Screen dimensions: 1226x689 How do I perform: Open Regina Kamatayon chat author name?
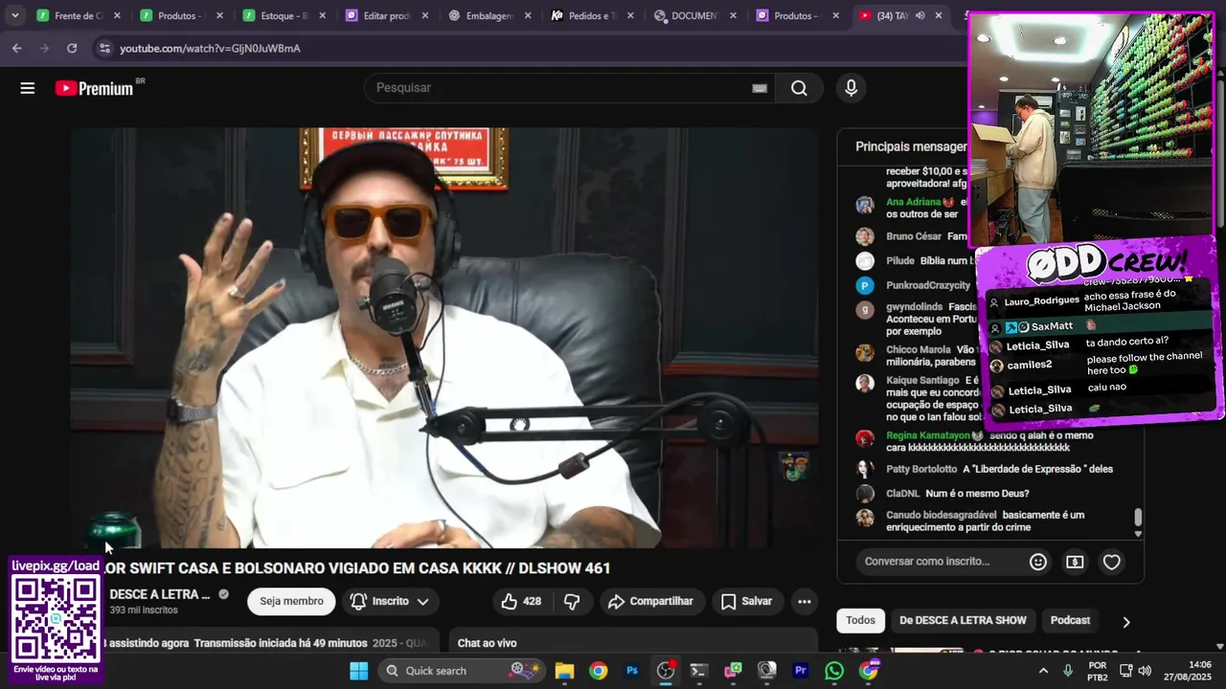[927, 435]
